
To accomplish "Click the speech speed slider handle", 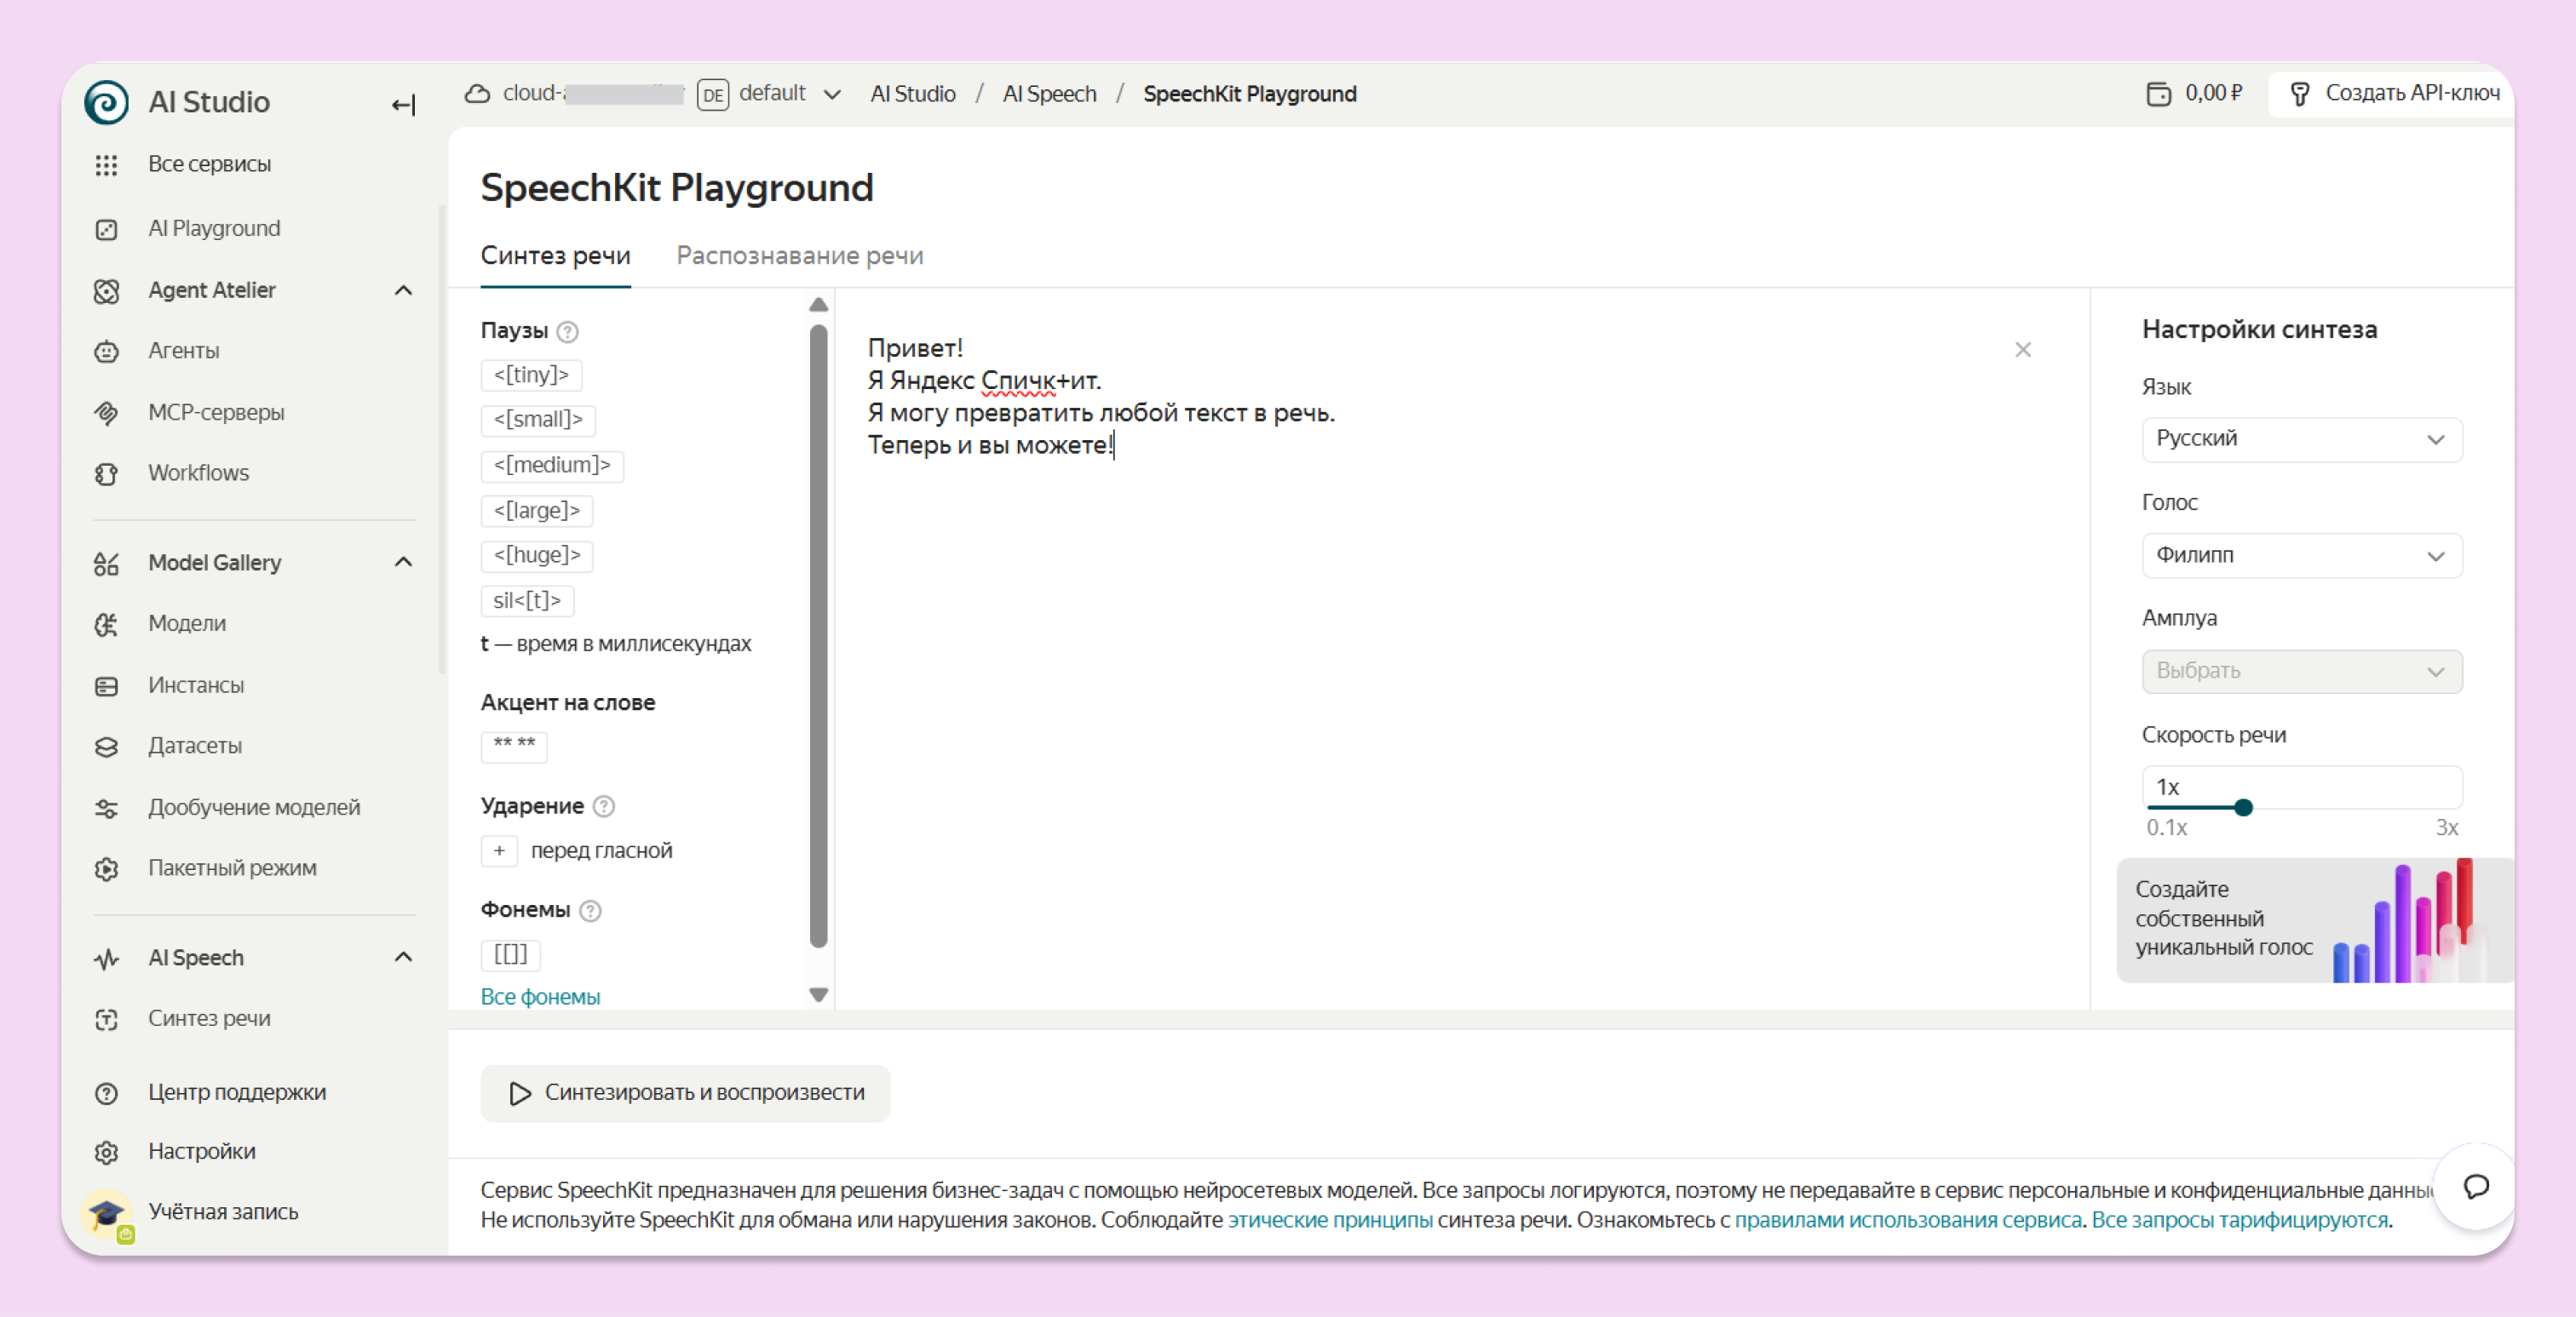I will pyautogui.click(x=2243, y=807).
